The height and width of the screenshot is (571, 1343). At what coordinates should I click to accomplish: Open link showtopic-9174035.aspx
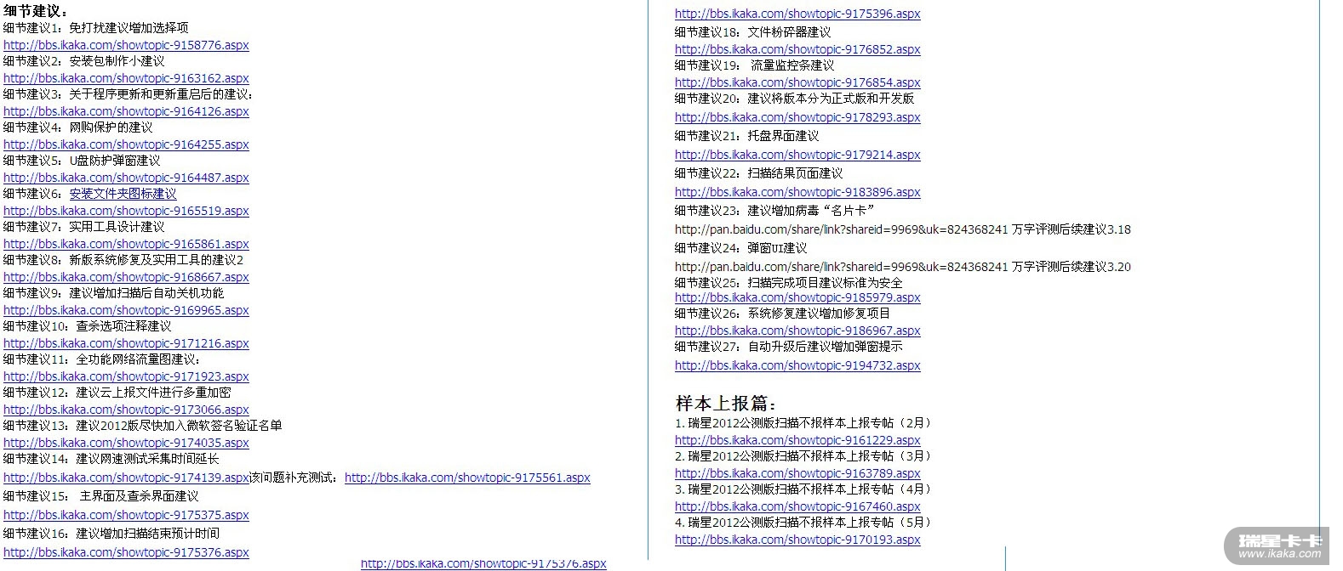(126, 443)
